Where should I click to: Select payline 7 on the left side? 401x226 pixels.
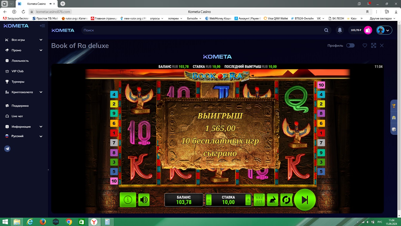(114, 143)
